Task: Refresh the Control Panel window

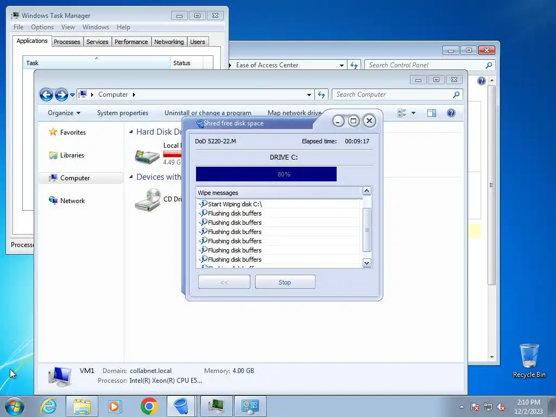Action: click(354, 65)
